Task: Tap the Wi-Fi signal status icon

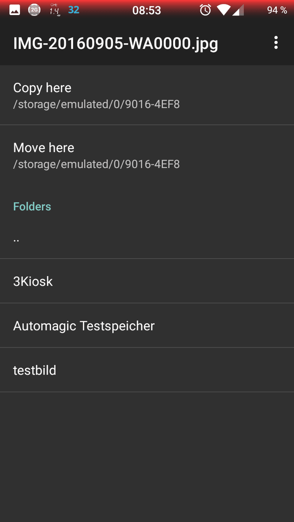Action: pos(224,10)
